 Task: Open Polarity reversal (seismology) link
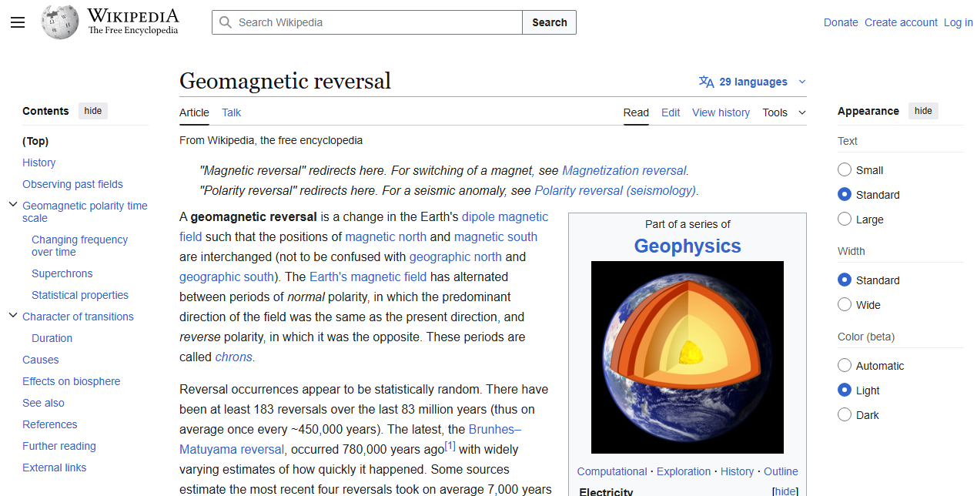(x=615, y=190)
